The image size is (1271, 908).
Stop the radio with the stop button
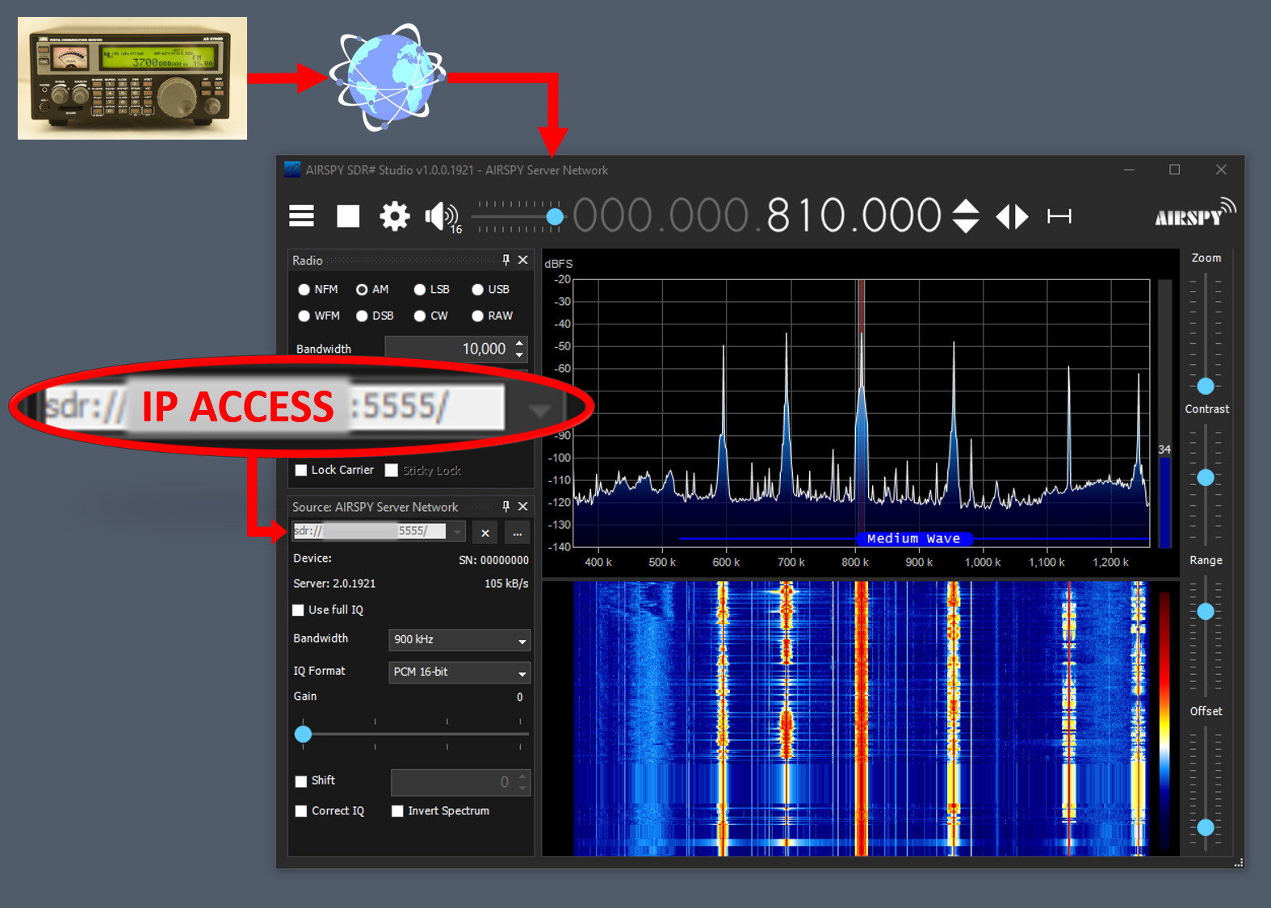pyautogui.click(x=348, y=216)
